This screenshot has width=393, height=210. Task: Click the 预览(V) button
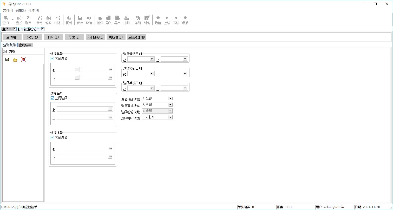coord(33,37)
